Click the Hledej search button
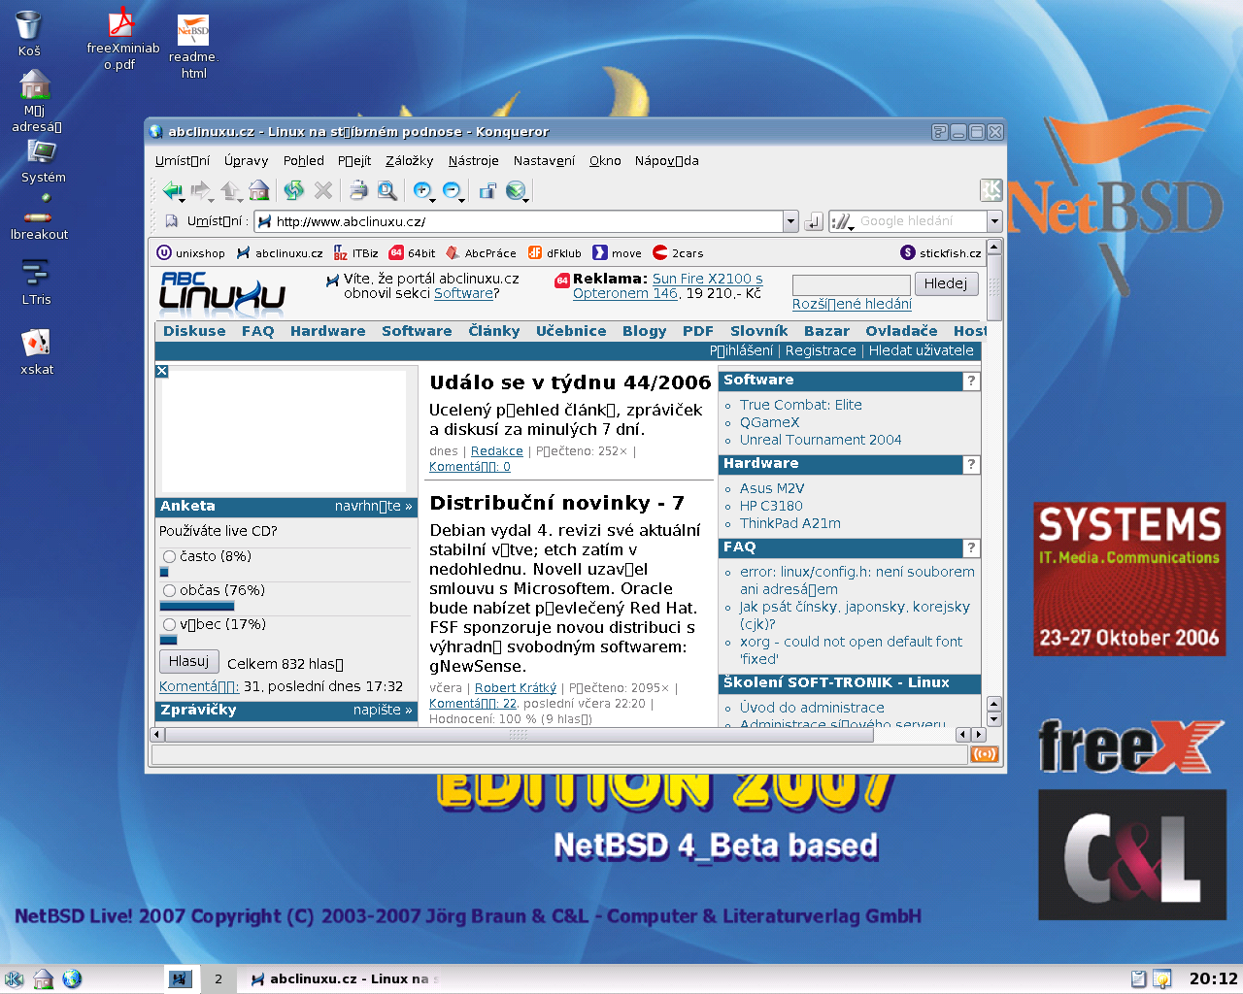 coord(946,283)
